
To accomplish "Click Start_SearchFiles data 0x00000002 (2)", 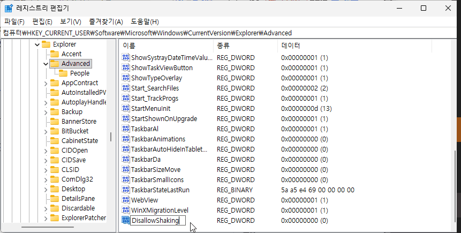I will (304, 88).
